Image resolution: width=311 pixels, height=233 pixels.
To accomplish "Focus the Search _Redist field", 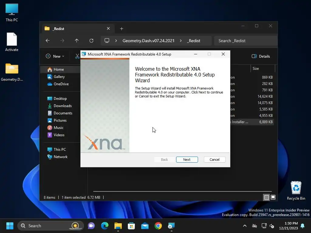I will (x=245, y=41).
